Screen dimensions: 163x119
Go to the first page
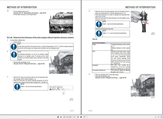[x=58, y=117]
